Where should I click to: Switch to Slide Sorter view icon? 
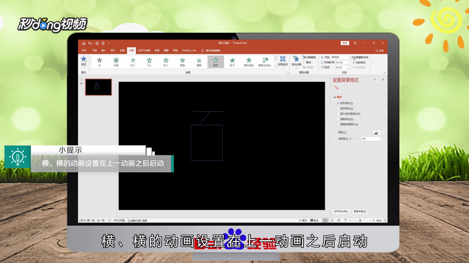[332, 221]
